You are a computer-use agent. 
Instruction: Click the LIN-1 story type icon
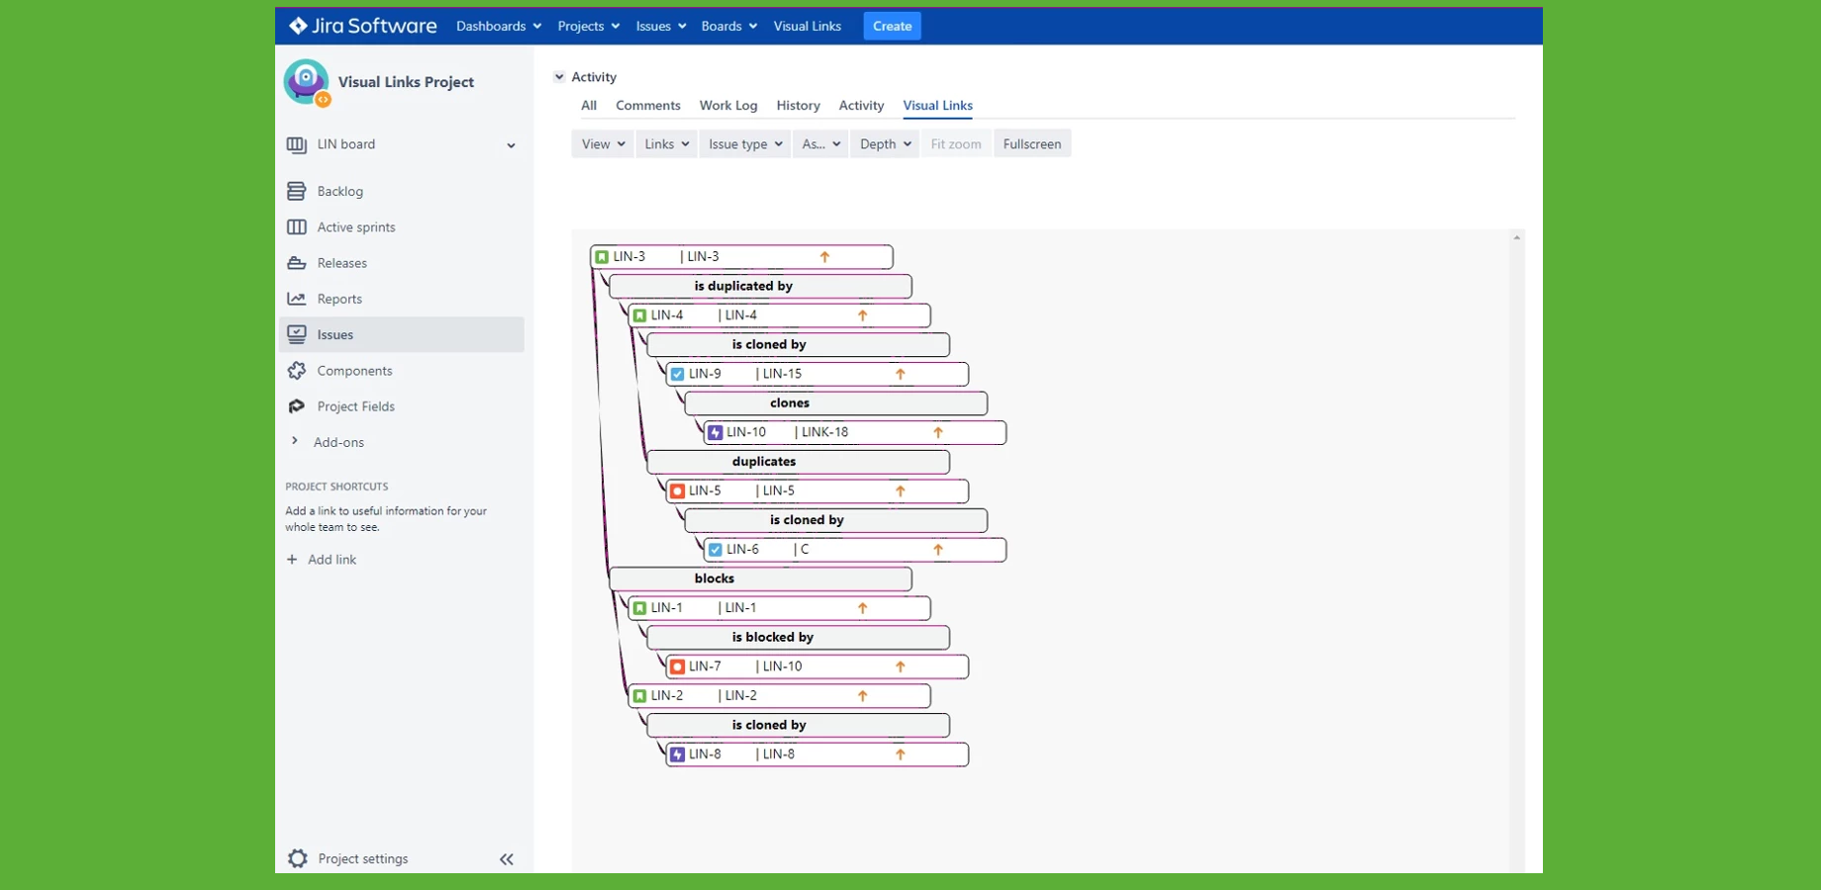(639, 608)
